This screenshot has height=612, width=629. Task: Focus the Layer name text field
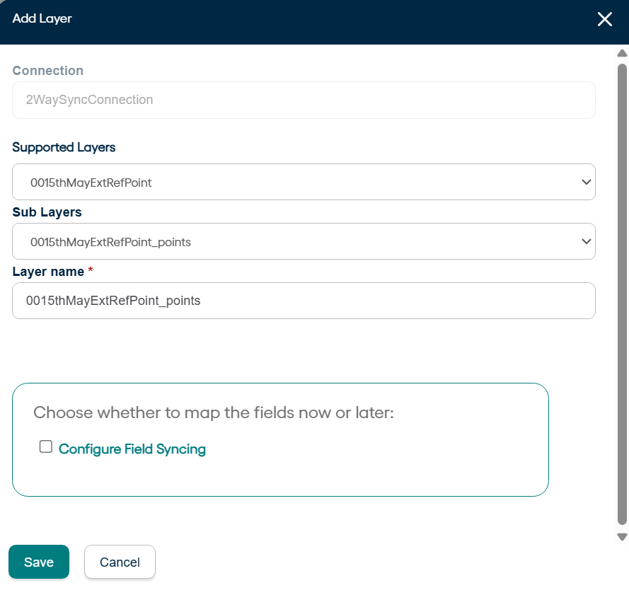tap(304, 301)
